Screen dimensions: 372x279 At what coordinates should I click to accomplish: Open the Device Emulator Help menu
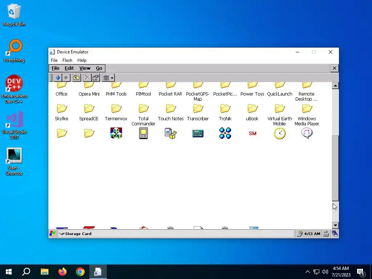[x=82, y=60]
